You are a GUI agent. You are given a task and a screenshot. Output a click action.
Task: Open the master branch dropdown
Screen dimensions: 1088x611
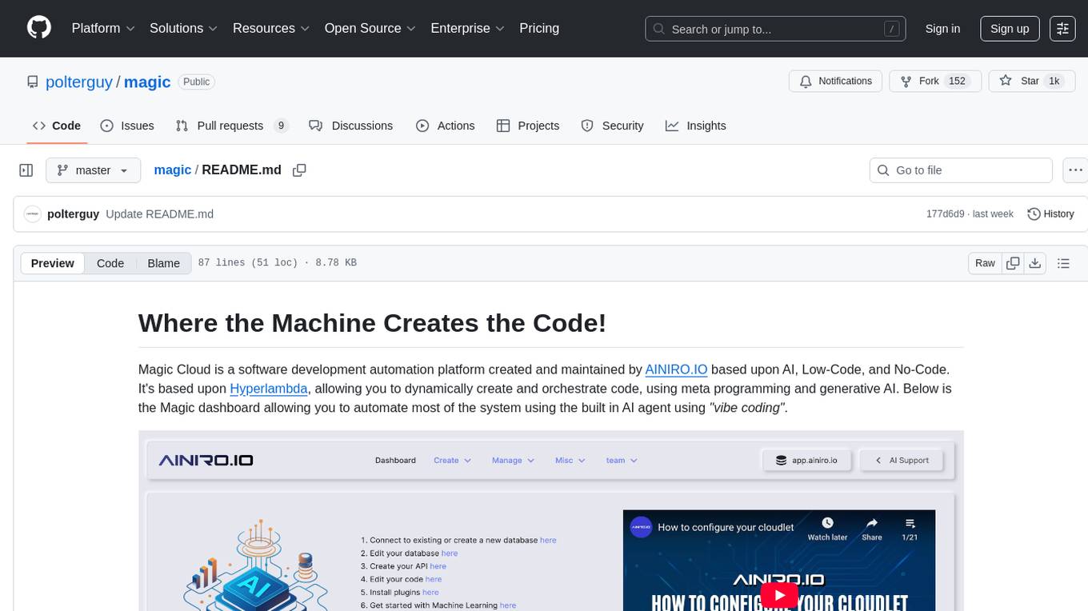[x=93, y=170]
